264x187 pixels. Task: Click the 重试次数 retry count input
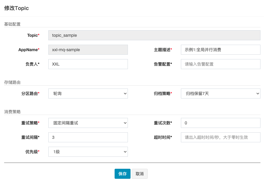point(220,123)
